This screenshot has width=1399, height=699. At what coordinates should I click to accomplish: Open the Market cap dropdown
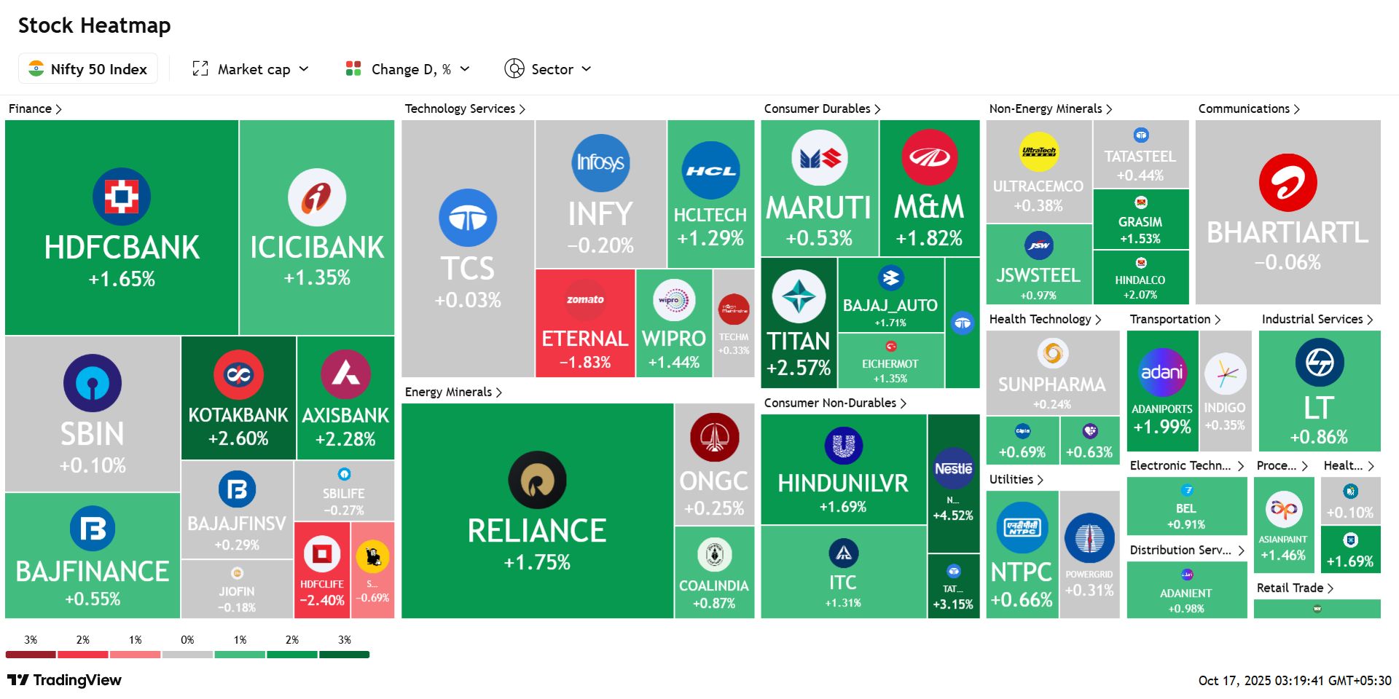pos(251,69)
